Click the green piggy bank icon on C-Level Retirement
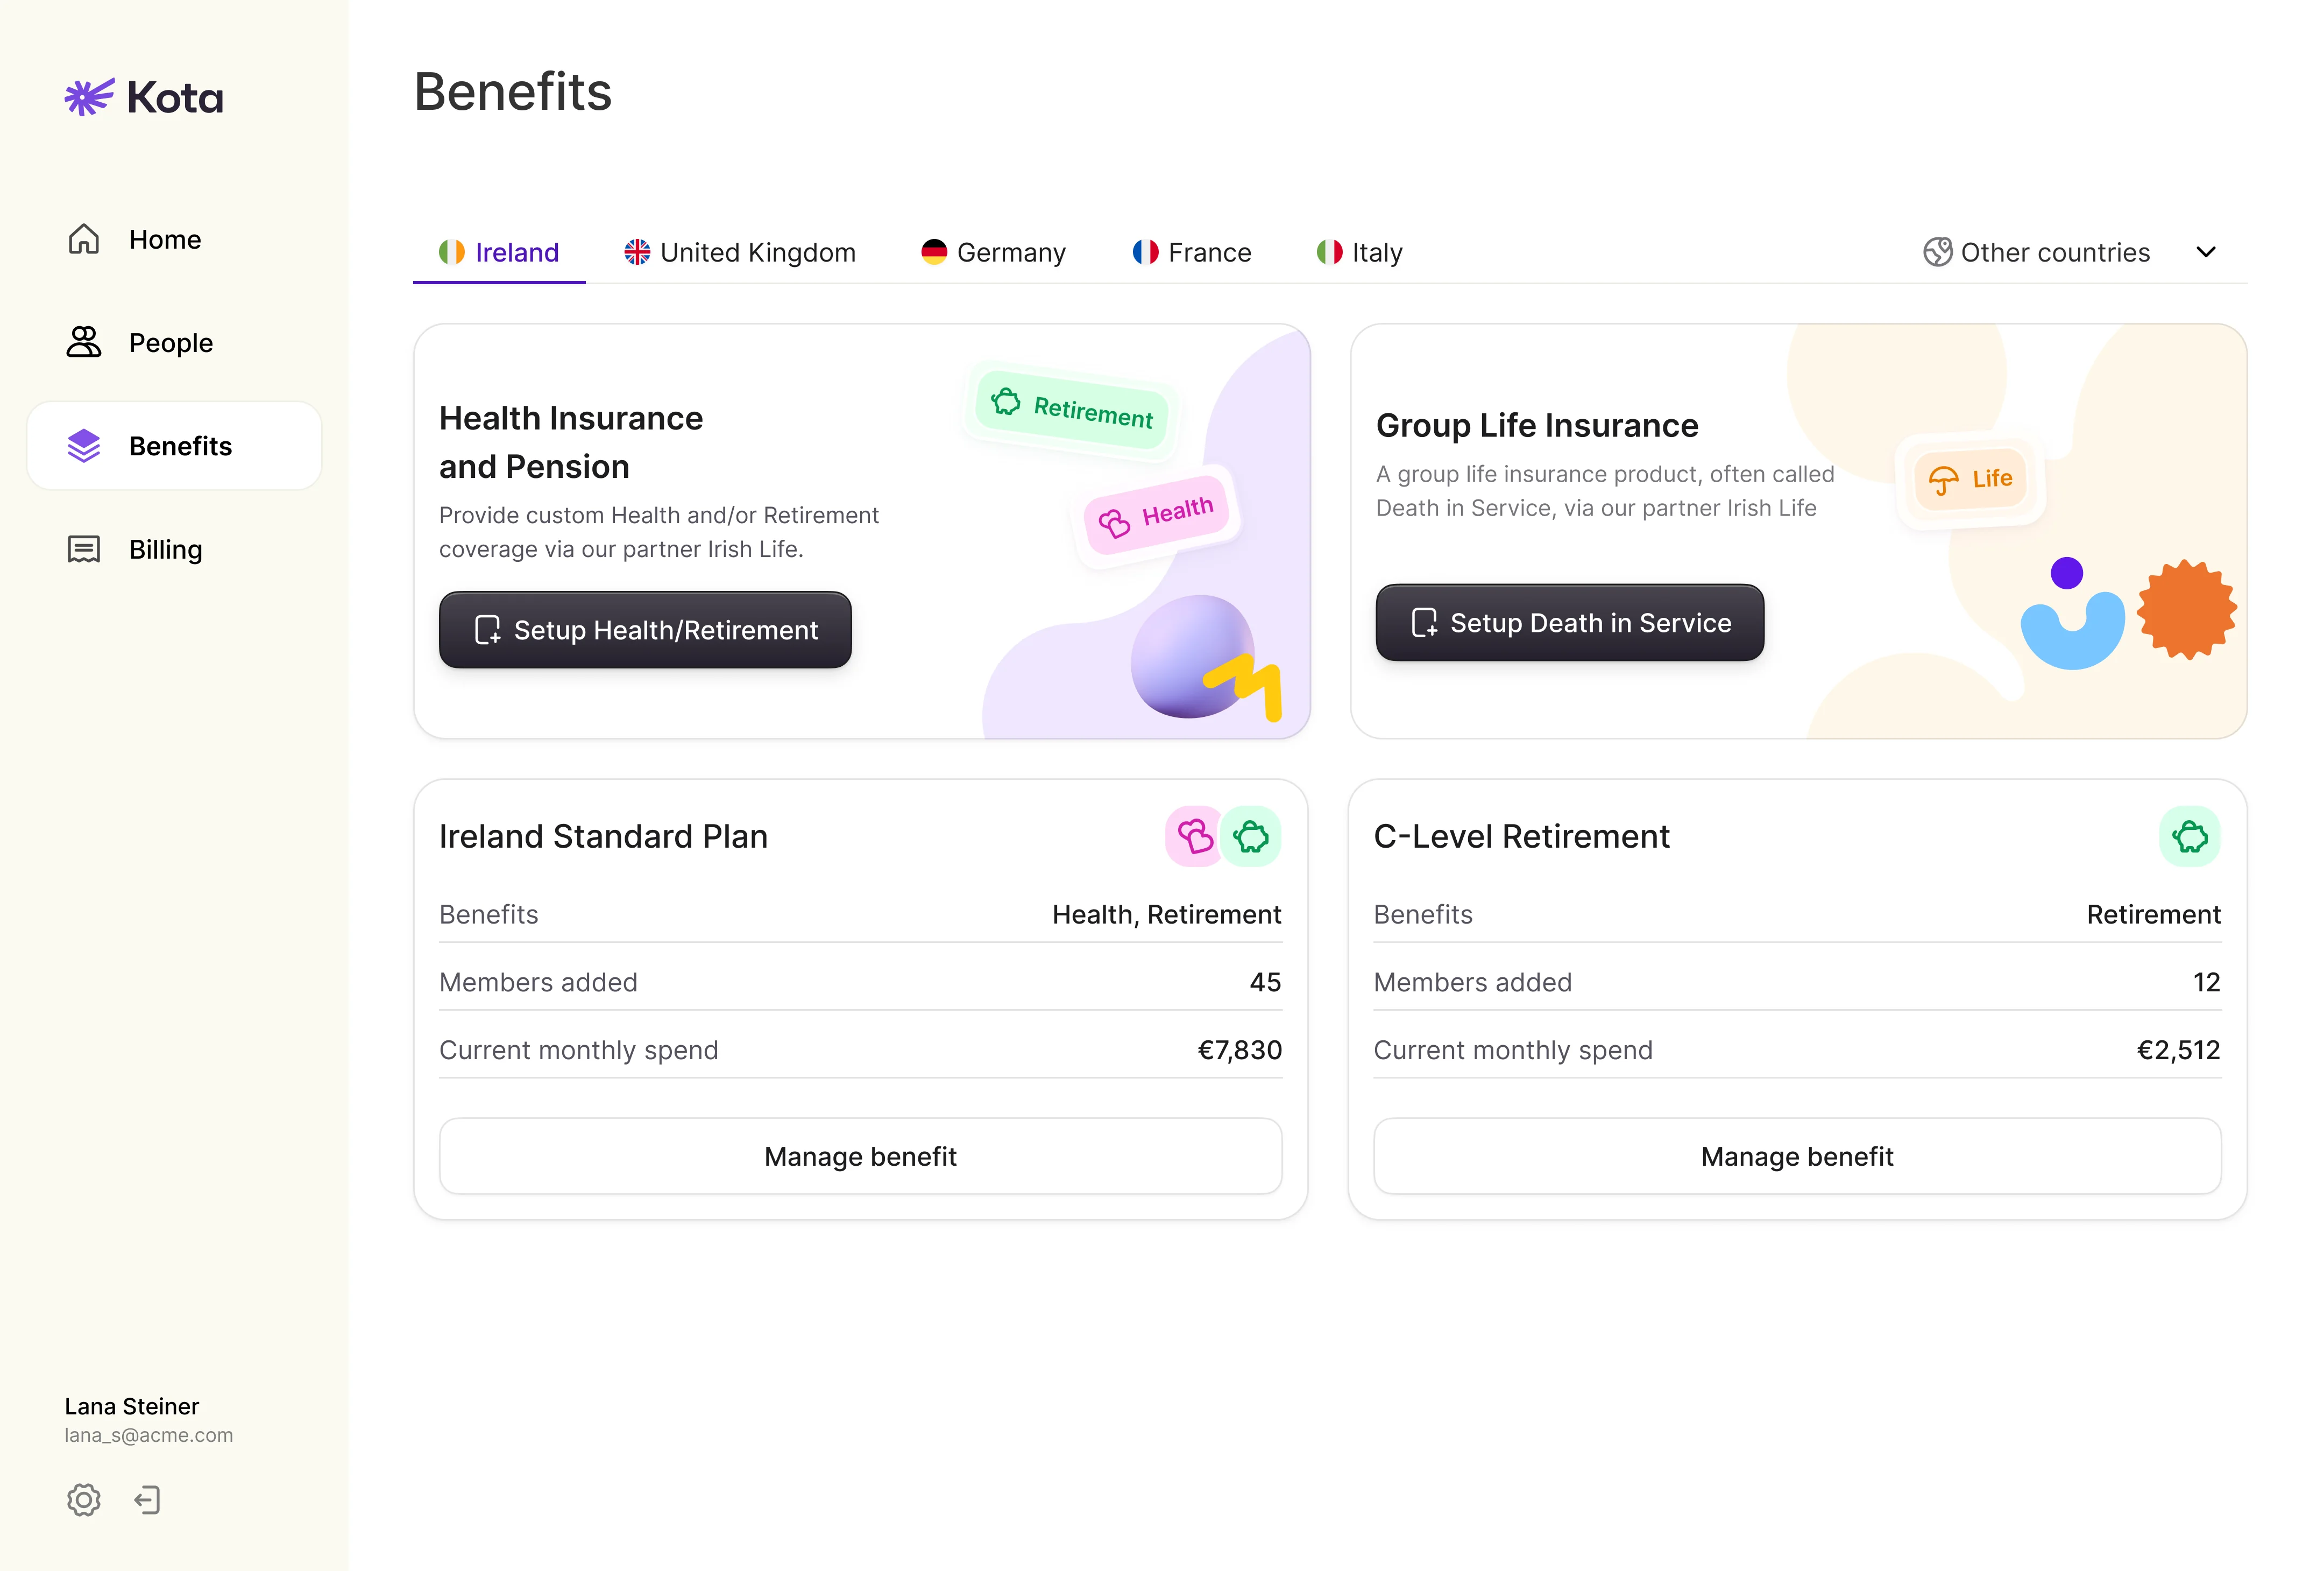The height and width of the screenshot is (1571, 2324). [2189, 836]
